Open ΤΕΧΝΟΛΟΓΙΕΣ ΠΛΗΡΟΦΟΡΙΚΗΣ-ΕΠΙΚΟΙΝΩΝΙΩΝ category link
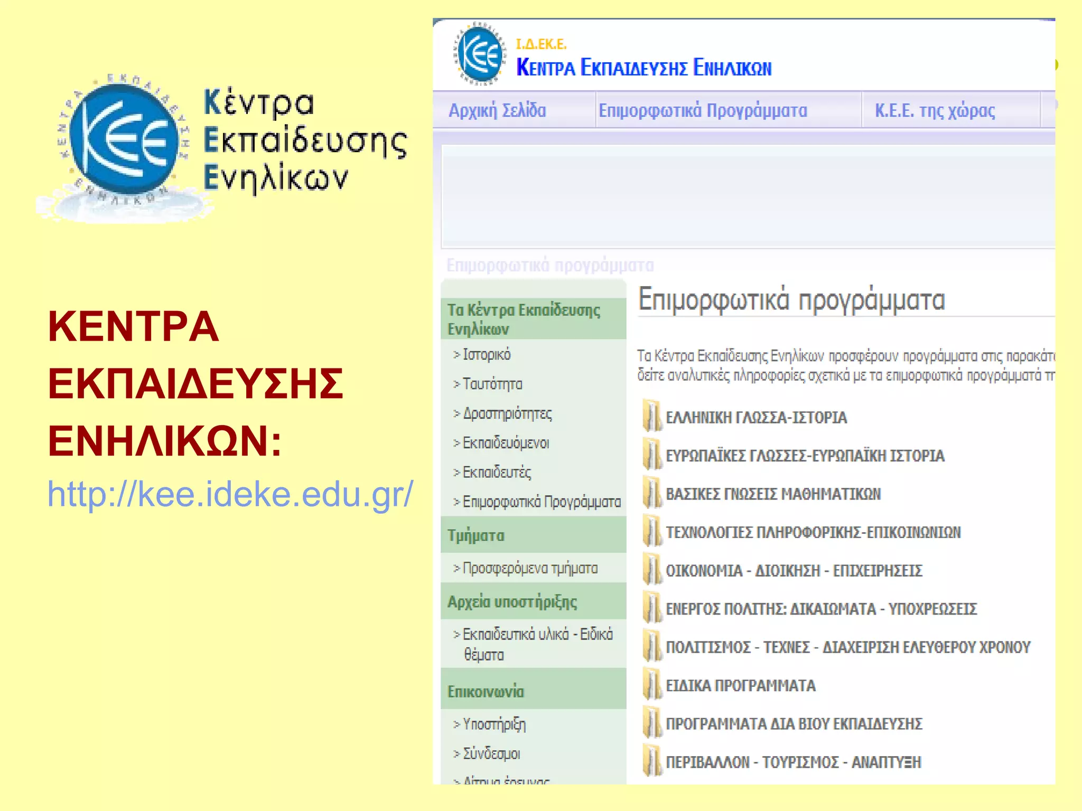This screenshot has height=811, width=1082. click(x=813, y=532)
